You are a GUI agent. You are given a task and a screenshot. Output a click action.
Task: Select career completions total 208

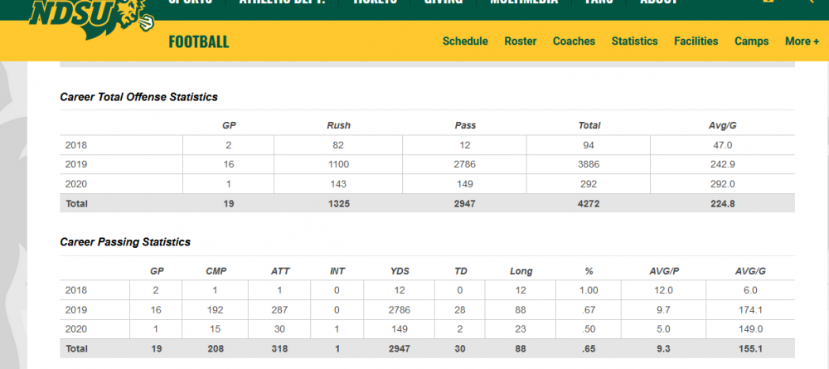click(216, 349)
